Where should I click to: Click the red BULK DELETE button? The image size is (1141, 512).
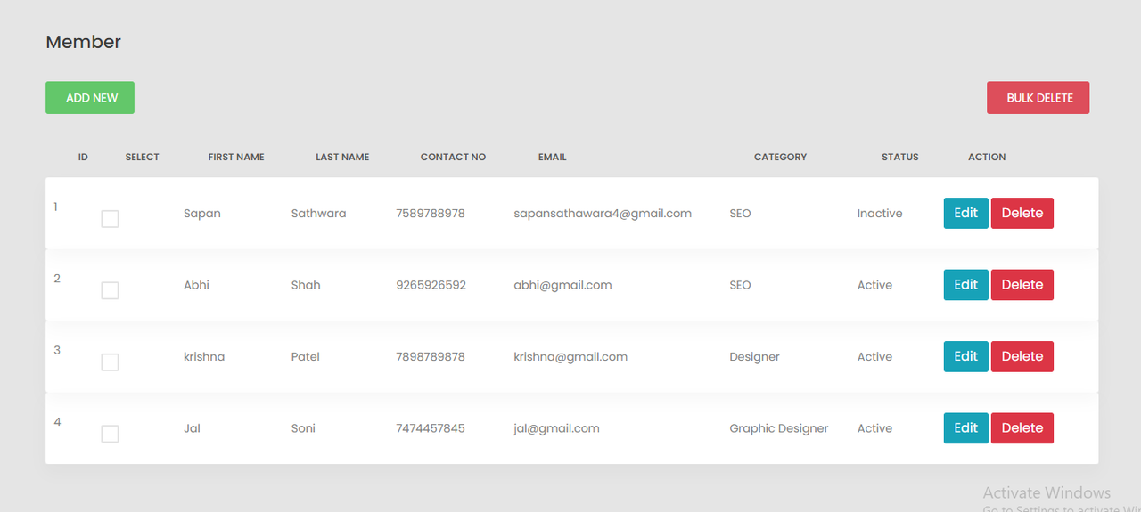(x=1038, y=98)
